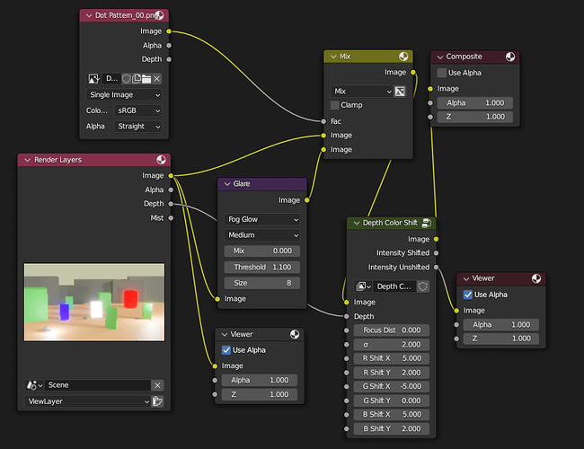Click node group icon on Depth Color Shift header
Screen dimensions: 584x449
click(427, 223)
